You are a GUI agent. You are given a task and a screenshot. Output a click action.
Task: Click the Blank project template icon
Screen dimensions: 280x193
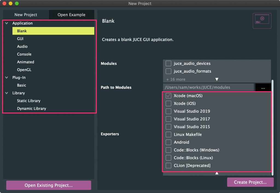click(262, 21)
